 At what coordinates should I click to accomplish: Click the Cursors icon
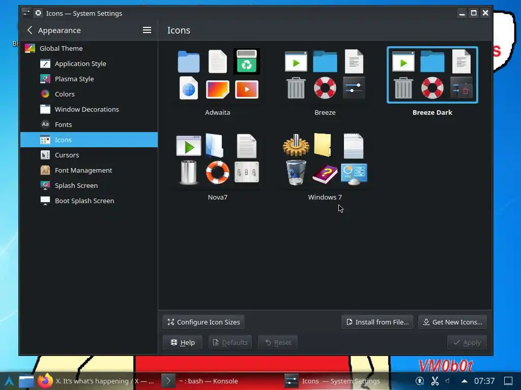point(45,155)
